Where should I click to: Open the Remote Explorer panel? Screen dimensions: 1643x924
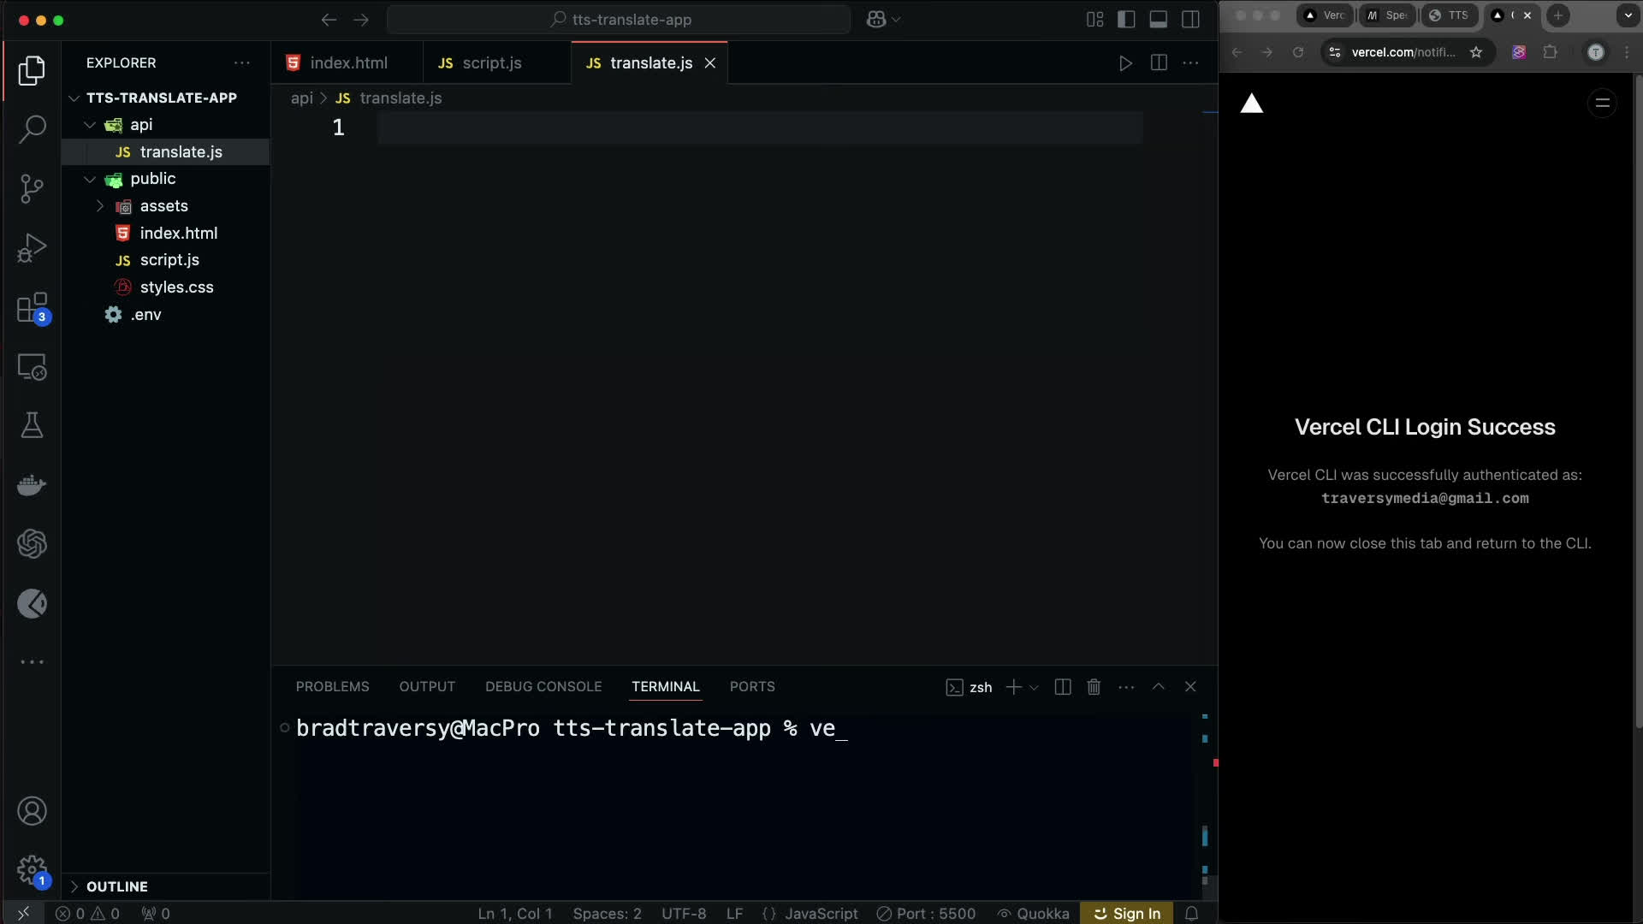32,367
